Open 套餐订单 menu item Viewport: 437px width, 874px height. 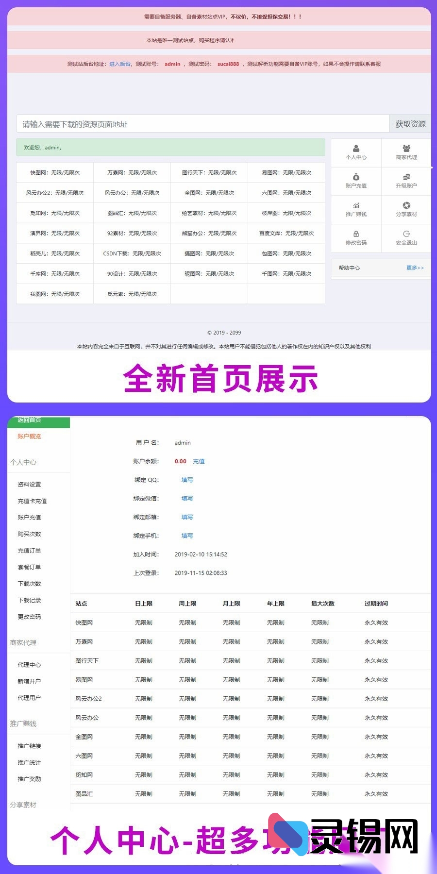pyautogui.click(x=29, y=567)
